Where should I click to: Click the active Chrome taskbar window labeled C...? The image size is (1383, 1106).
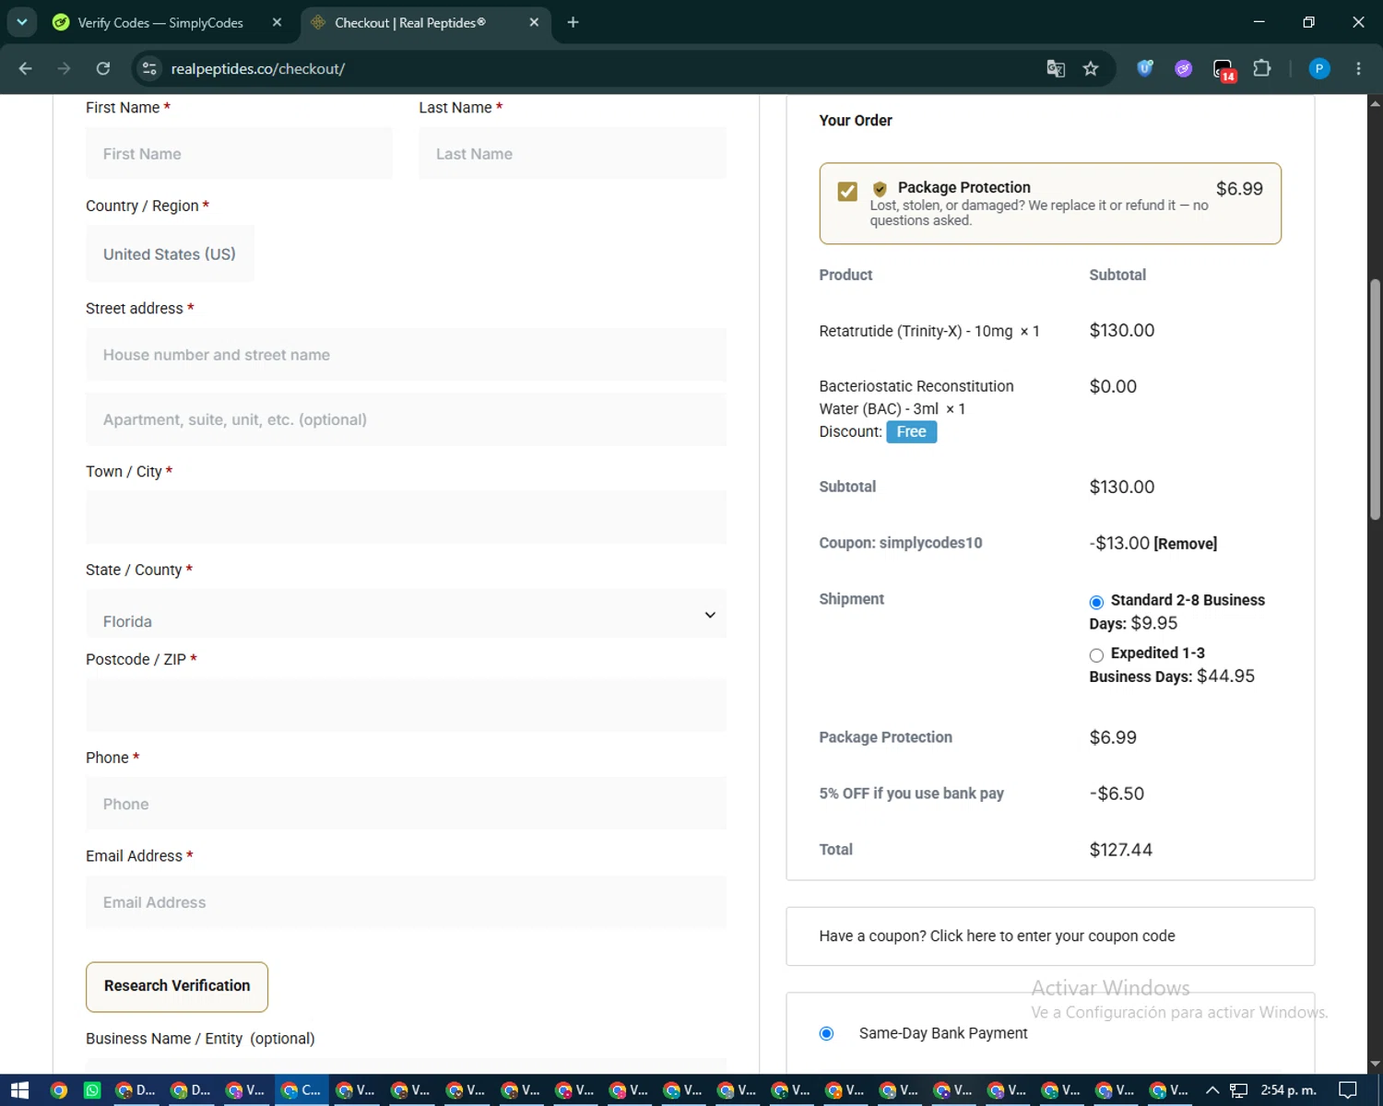click(301, 1090)
